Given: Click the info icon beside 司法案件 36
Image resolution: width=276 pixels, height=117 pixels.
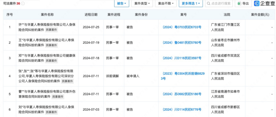Looking at the screenshot, I should tap(23, 4).
